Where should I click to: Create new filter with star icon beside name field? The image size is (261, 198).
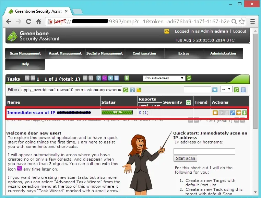coord(215,90)
